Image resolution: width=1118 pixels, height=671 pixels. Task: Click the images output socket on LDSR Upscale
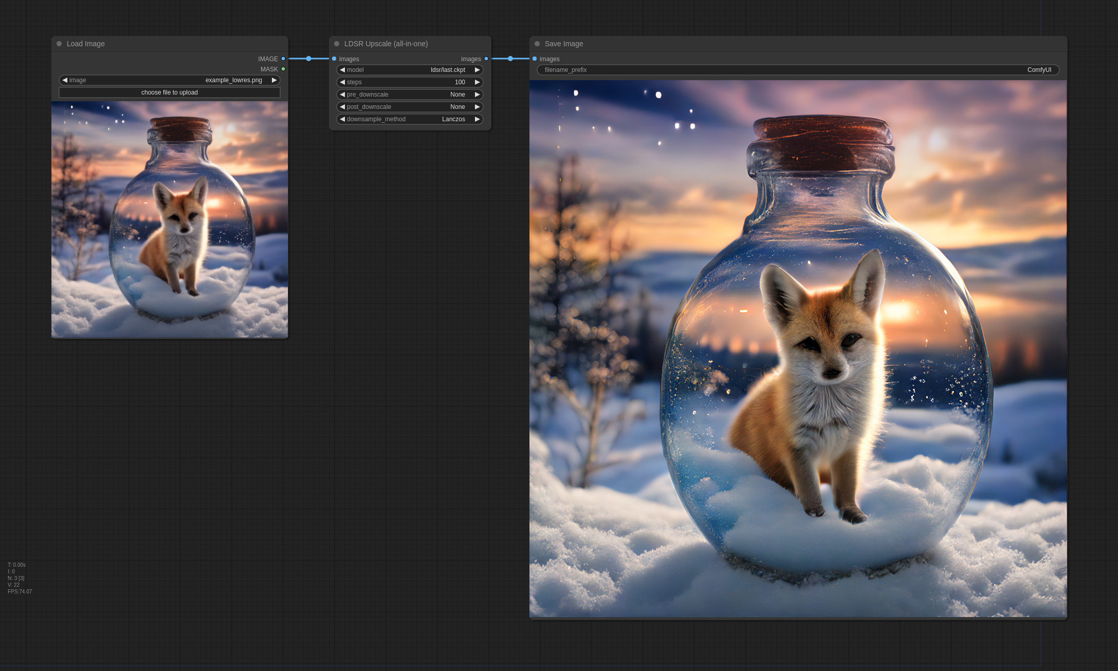click(486, 59)
